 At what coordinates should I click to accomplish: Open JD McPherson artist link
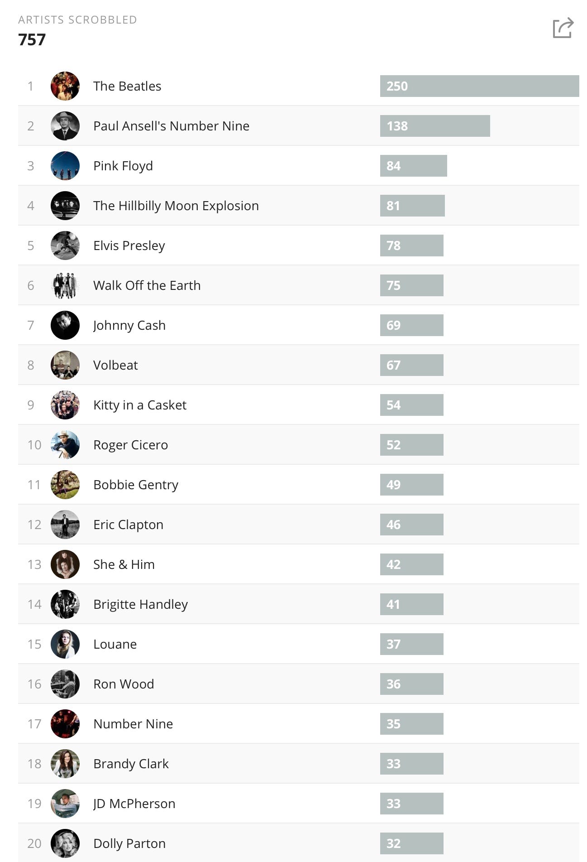134,804
